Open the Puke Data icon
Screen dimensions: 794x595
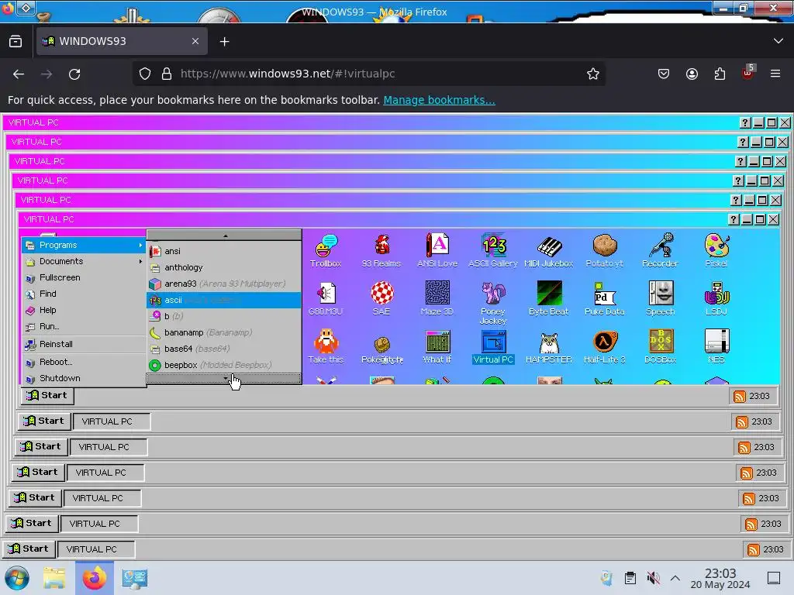(x=605, y=298)
